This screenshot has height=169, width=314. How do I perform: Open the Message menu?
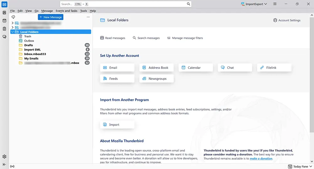pos(47,11)
